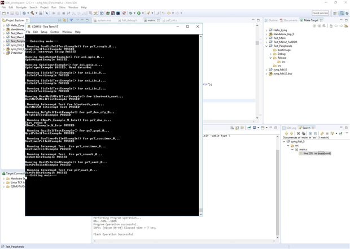
Task: Expand the Hello_Zynq project in Make Target
Action: (x=268, y=29)
